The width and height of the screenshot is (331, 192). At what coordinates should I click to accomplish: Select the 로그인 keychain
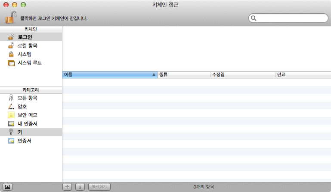[31, 37]
